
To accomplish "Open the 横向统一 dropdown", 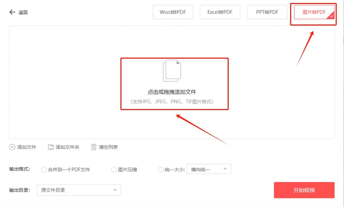I will [x=209, y=169].
